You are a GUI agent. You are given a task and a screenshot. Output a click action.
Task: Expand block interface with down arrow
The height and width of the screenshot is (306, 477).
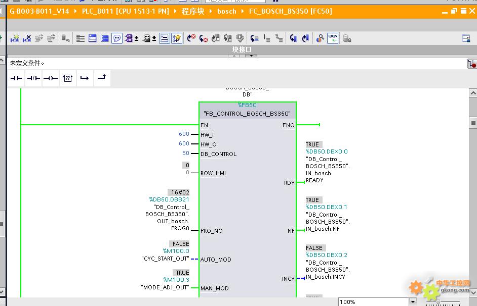[251, 56]
